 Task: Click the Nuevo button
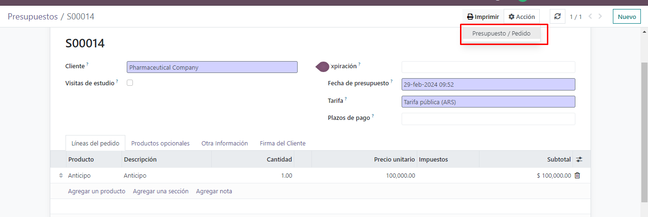pos(627,17)
